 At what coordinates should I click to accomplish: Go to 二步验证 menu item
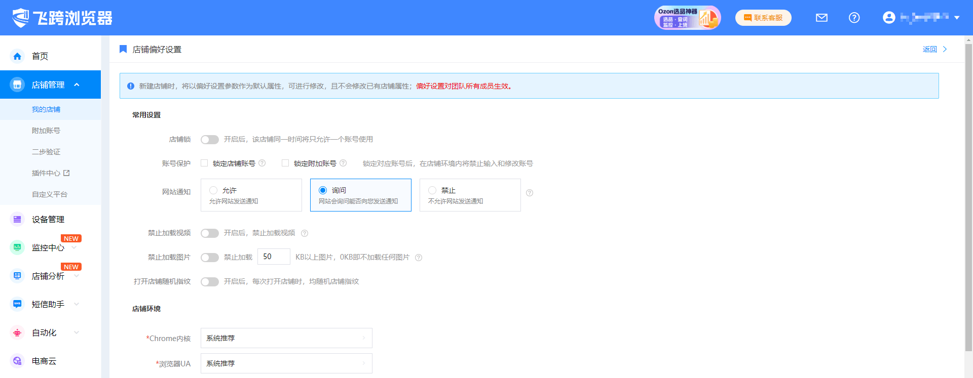click(46, 152)
